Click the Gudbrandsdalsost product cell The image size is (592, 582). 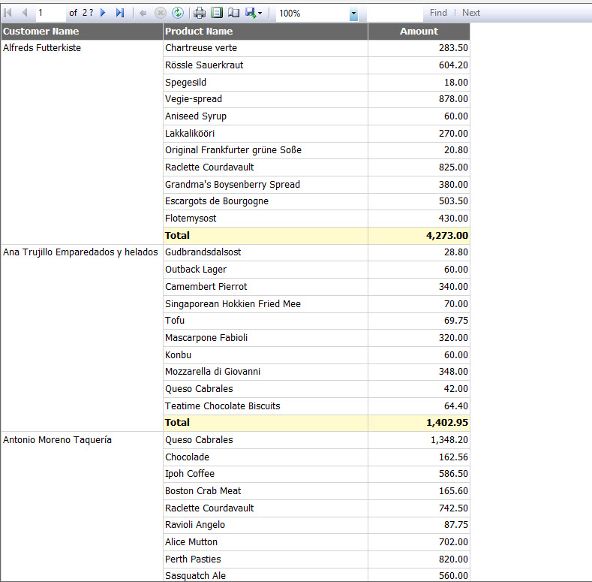pyautogui.click(x=266, y=252)
